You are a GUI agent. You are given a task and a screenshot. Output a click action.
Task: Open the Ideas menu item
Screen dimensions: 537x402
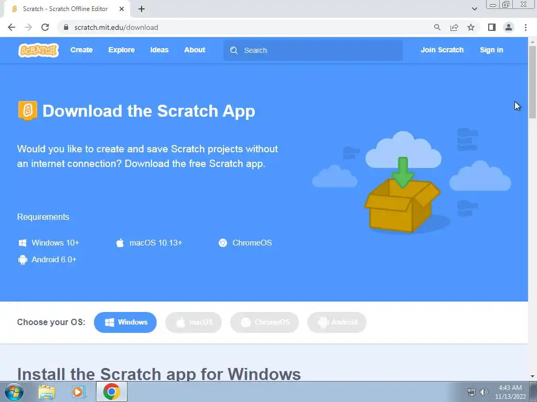click(x=159, y=50)
